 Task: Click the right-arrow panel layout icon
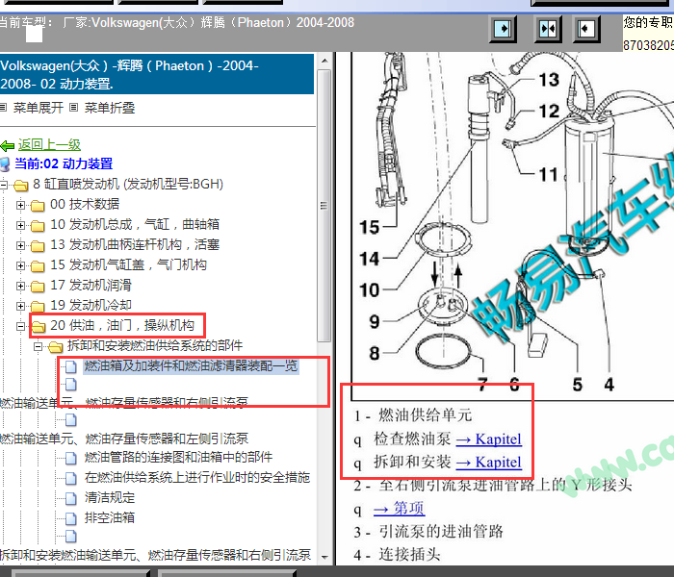click(x=503, y=29)
